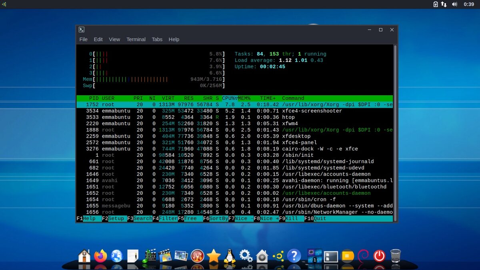The image size is (480, 270).
Task: Open the blue globe web browser dock icon
Action: click(117, 256)
